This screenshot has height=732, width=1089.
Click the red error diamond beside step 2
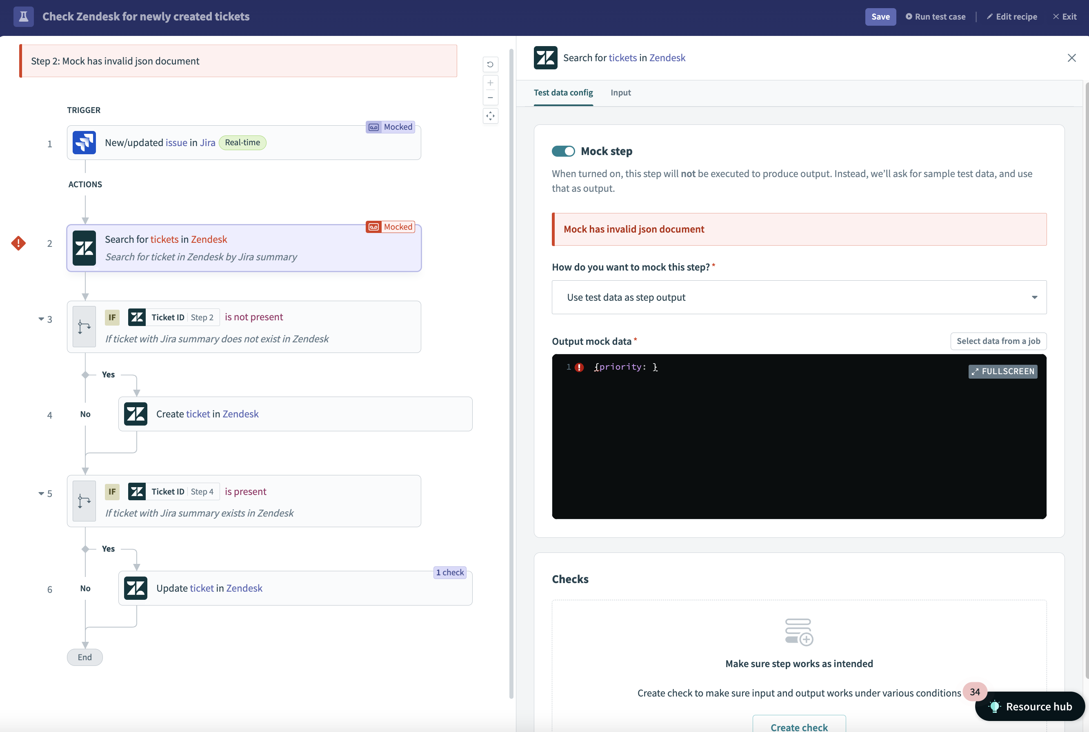(18, 243)
